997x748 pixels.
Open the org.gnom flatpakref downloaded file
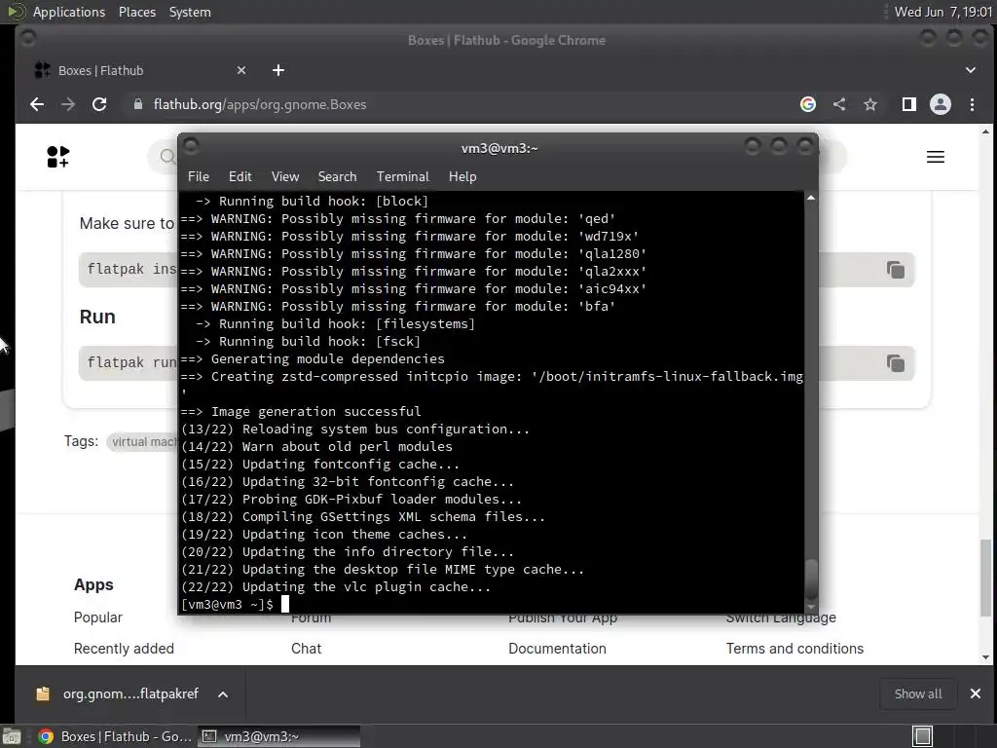[x=130, y=693]
